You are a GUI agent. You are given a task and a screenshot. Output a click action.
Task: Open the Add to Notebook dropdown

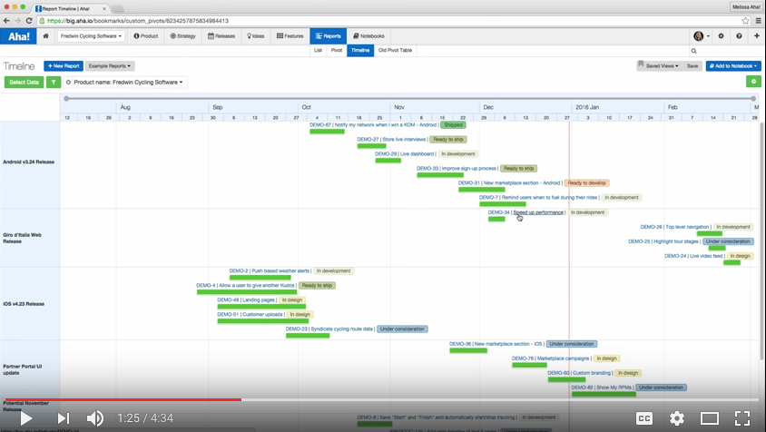733,66
